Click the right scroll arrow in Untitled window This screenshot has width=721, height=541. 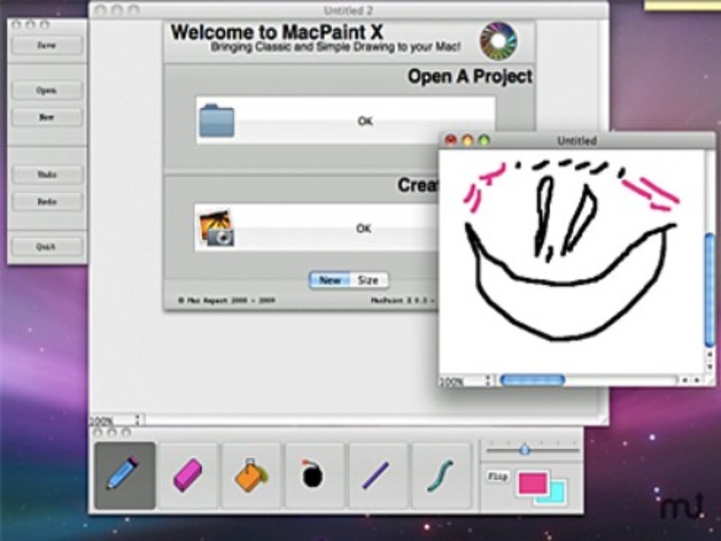coord(698,381)
